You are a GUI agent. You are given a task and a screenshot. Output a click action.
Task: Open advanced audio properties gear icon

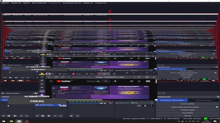tap(71, 116)
